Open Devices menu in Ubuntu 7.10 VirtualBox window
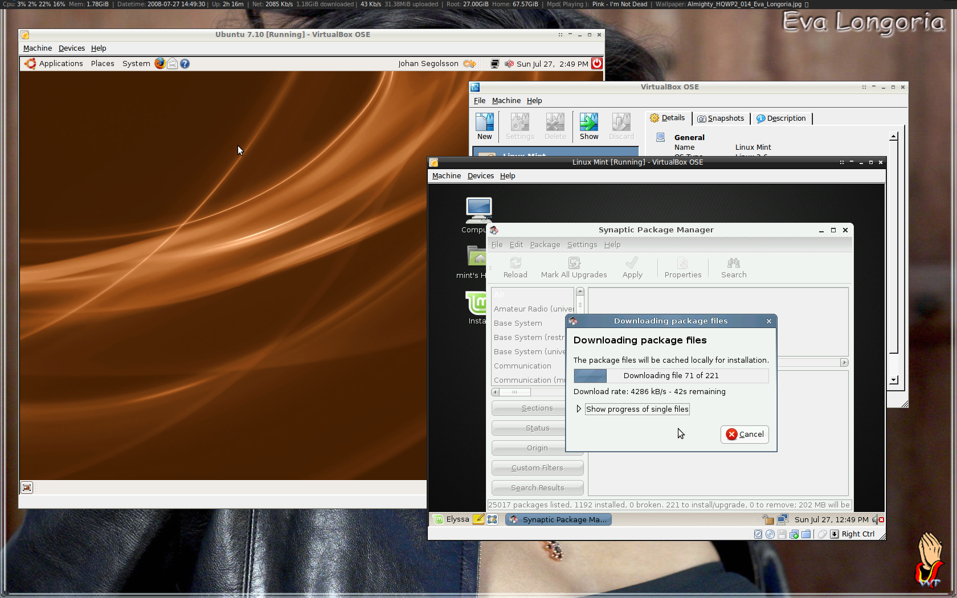This screenshot has width=957, height=598. tap(72, 48)
